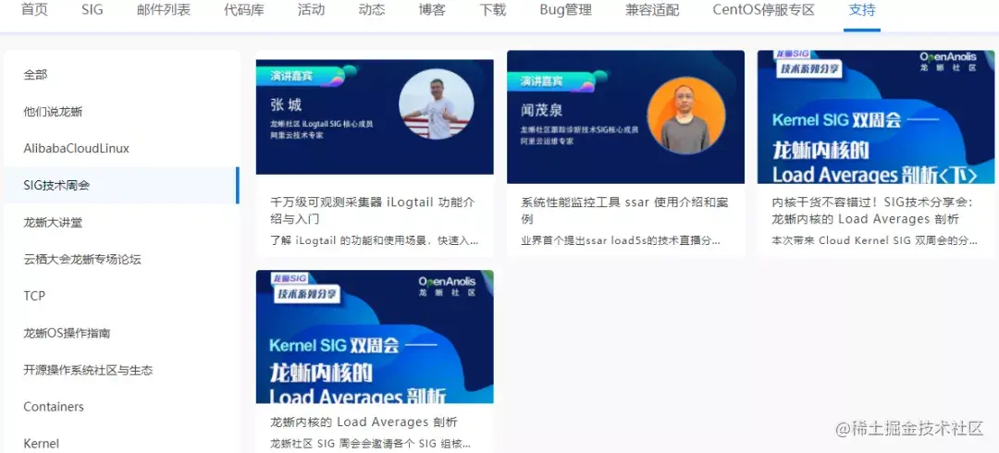Click description 了解 iLogtail 的功能和使用场景
This screenshot has height=453, width=999.
[374, 241]
